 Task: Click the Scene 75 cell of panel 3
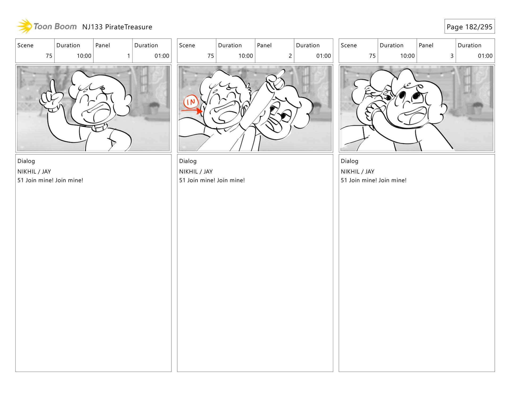click(358, 51)
